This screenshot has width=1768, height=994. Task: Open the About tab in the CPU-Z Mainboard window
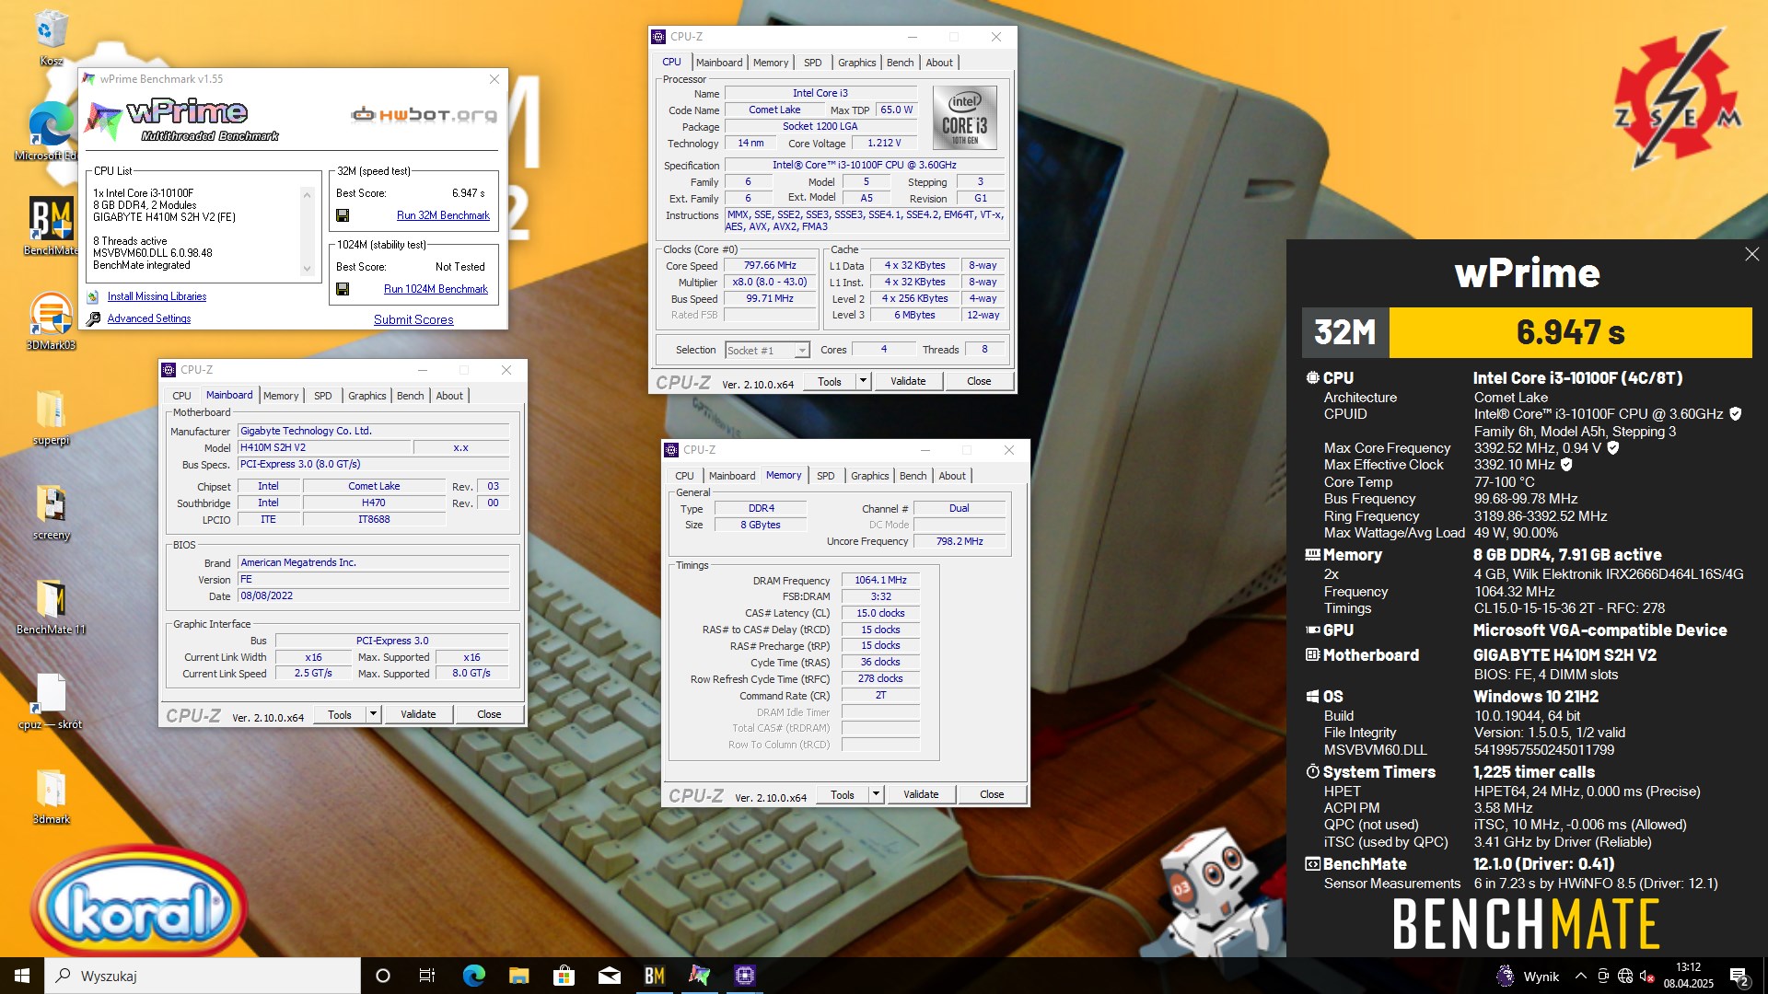pos(449,396)
